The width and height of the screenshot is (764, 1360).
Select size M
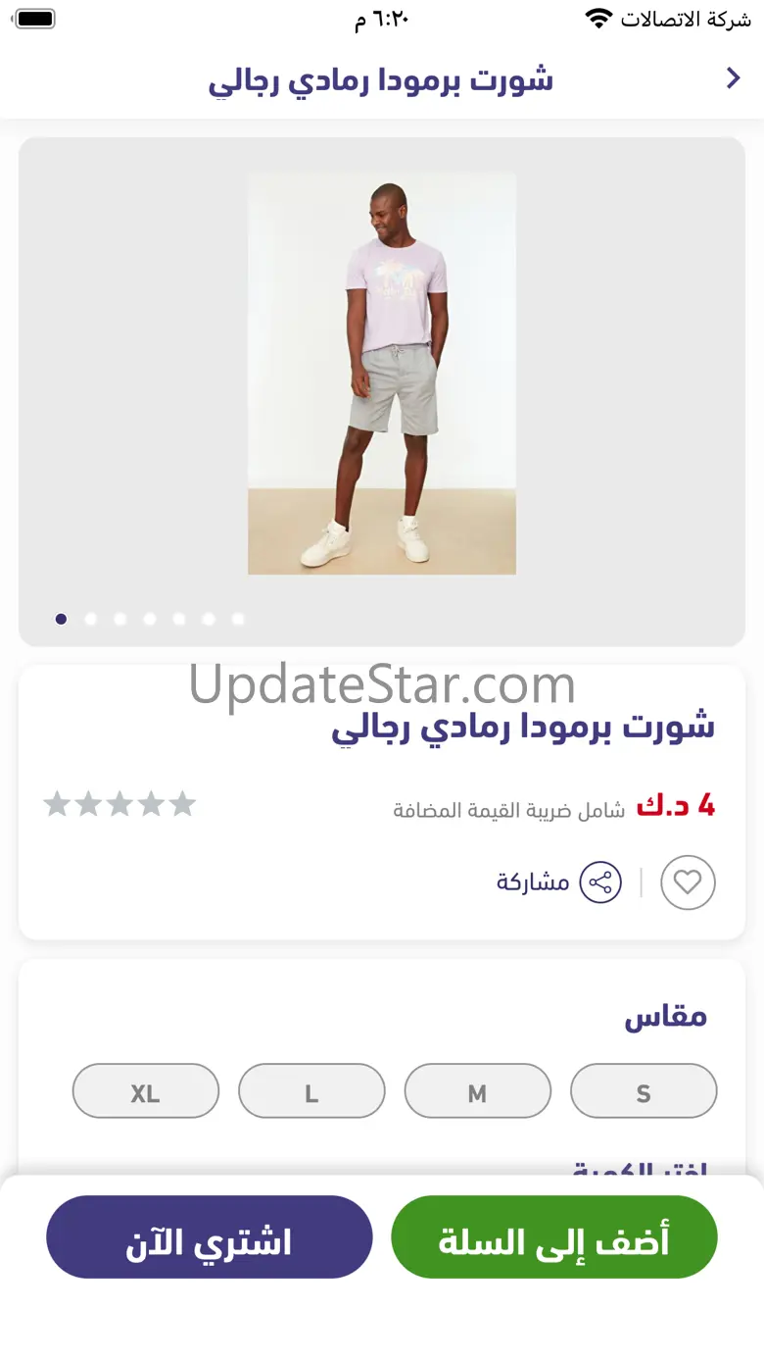[x=478, y=1091]
